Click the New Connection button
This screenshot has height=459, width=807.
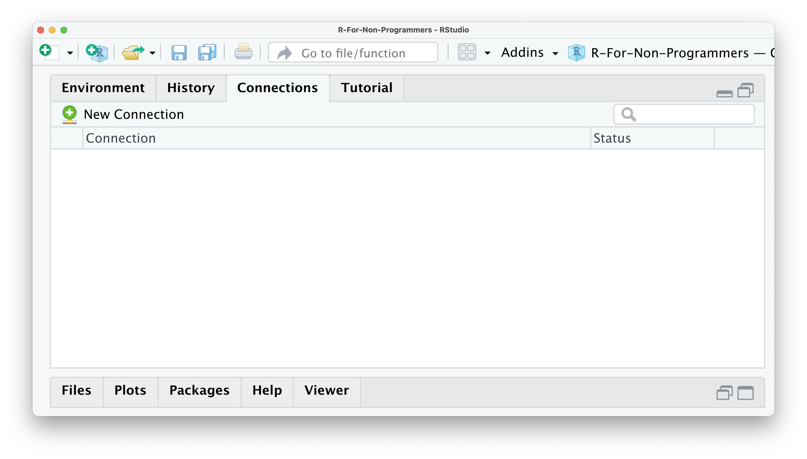click(x=123, y=114)
